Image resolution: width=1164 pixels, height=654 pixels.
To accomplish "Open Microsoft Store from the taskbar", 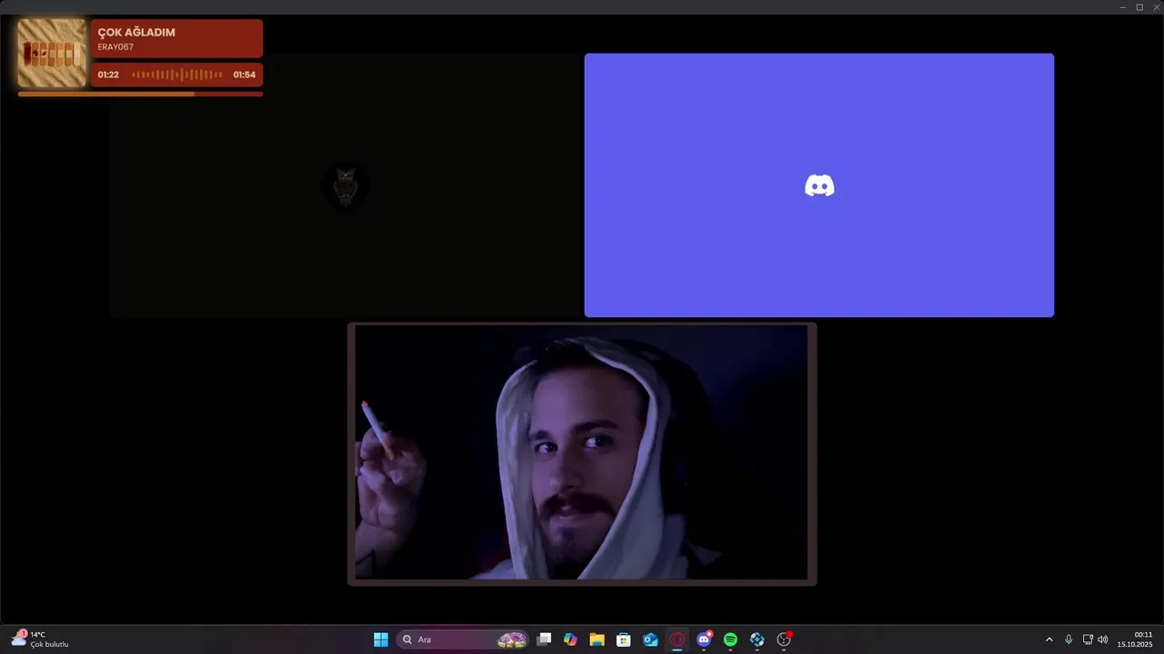I will tap(624, 639).
